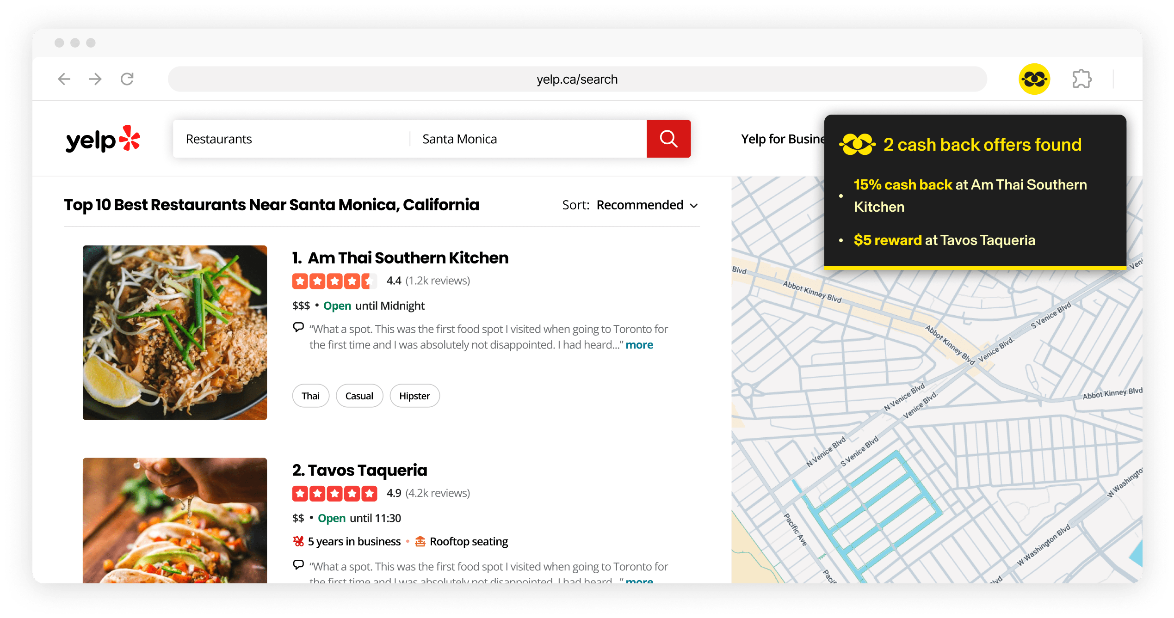Open the yellow cash back extension icon

tap(1034, 79)
